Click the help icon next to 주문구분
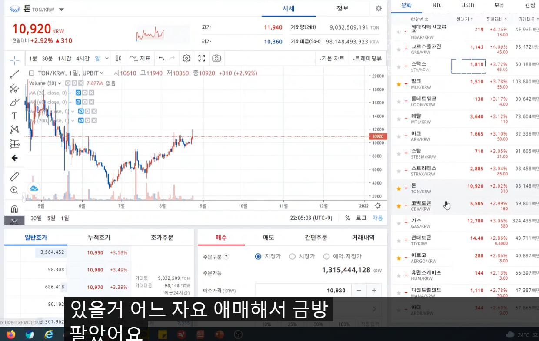 226,257
